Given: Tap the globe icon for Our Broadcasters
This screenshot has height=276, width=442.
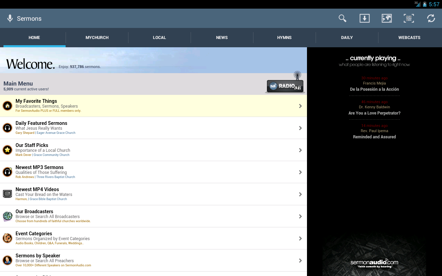Looking at the screenshot, I should tap(7, 216).
